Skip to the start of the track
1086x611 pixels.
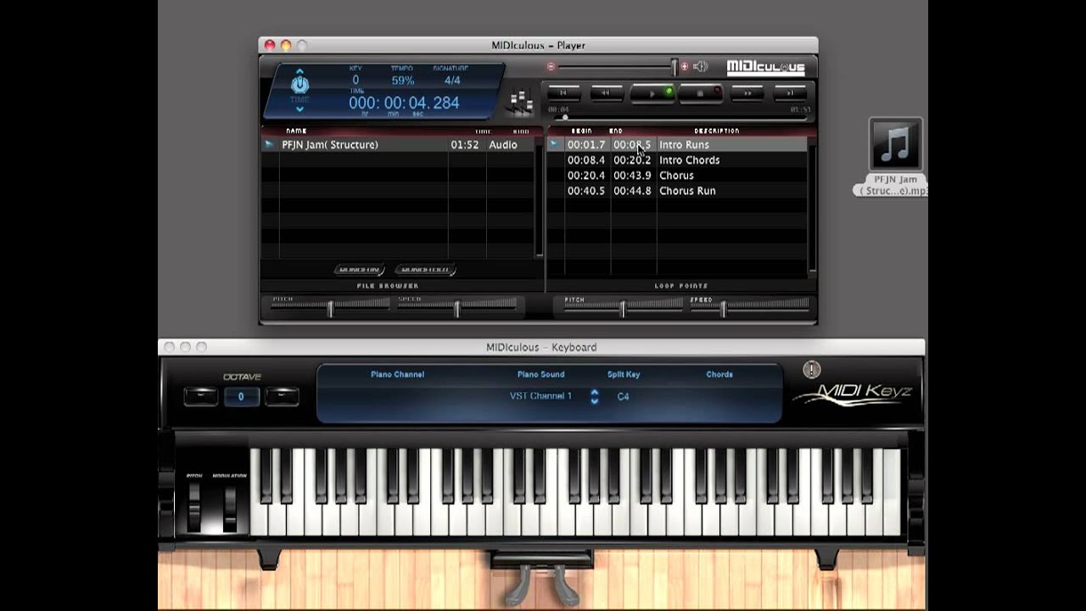tap(563, 92)
